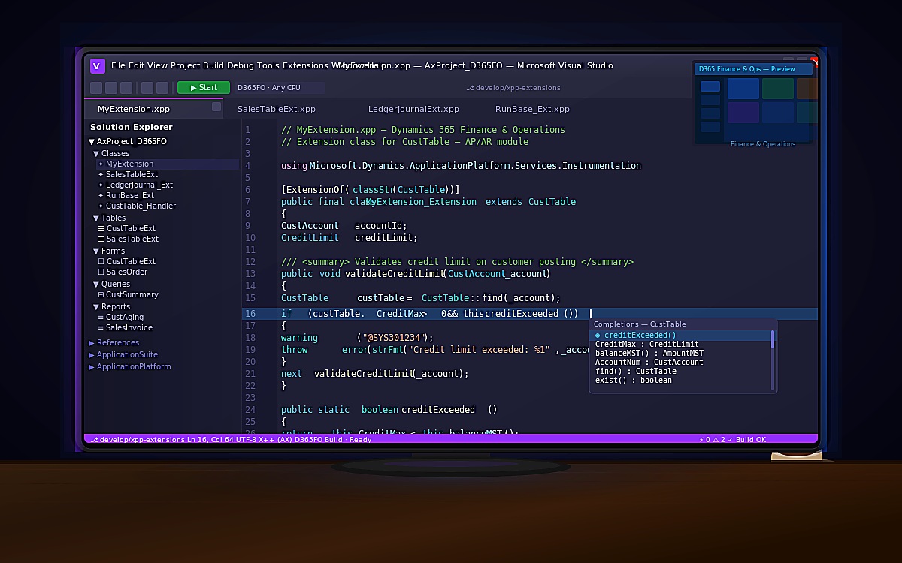
Task: Open the Edit menu
Action: (x=136, y=66)
